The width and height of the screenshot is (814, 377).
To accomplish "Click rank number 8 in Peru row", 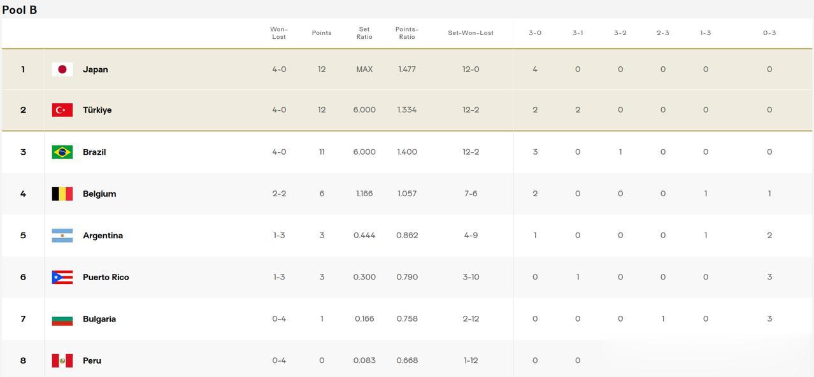I will pyautogui.click(x=23, y=360).
